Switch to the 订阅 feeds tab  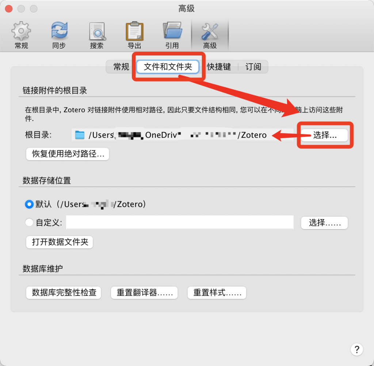253,66
